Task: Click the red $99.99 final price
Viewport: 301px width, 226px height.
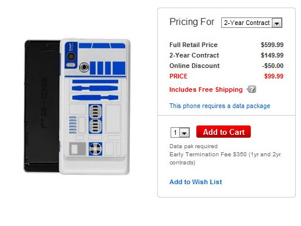Action: (x=274, y=76)
